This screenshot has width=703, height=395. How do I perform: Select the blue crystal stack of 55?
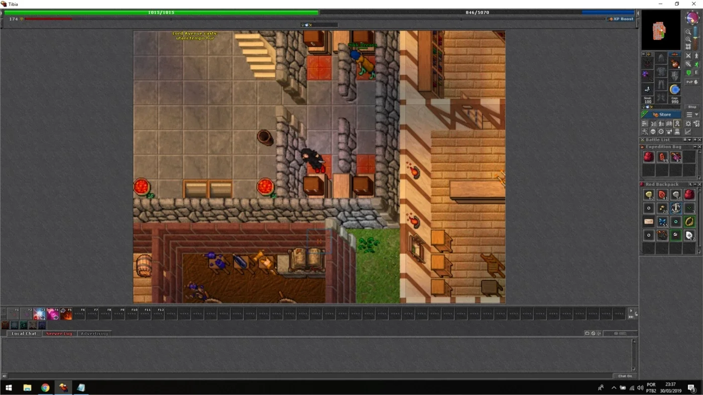662,222
